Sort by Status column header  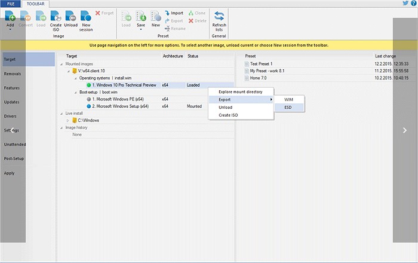pyautogui.click(x=193, y=56)
